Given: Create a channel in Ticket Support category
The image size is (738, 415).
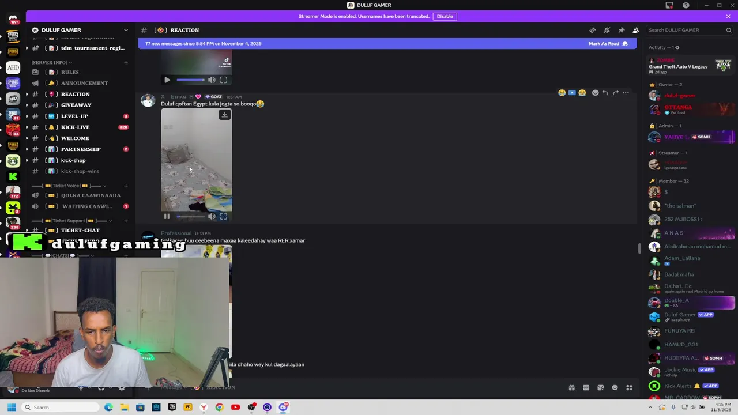Looking at the screenshot, I should tap(126, 221).
